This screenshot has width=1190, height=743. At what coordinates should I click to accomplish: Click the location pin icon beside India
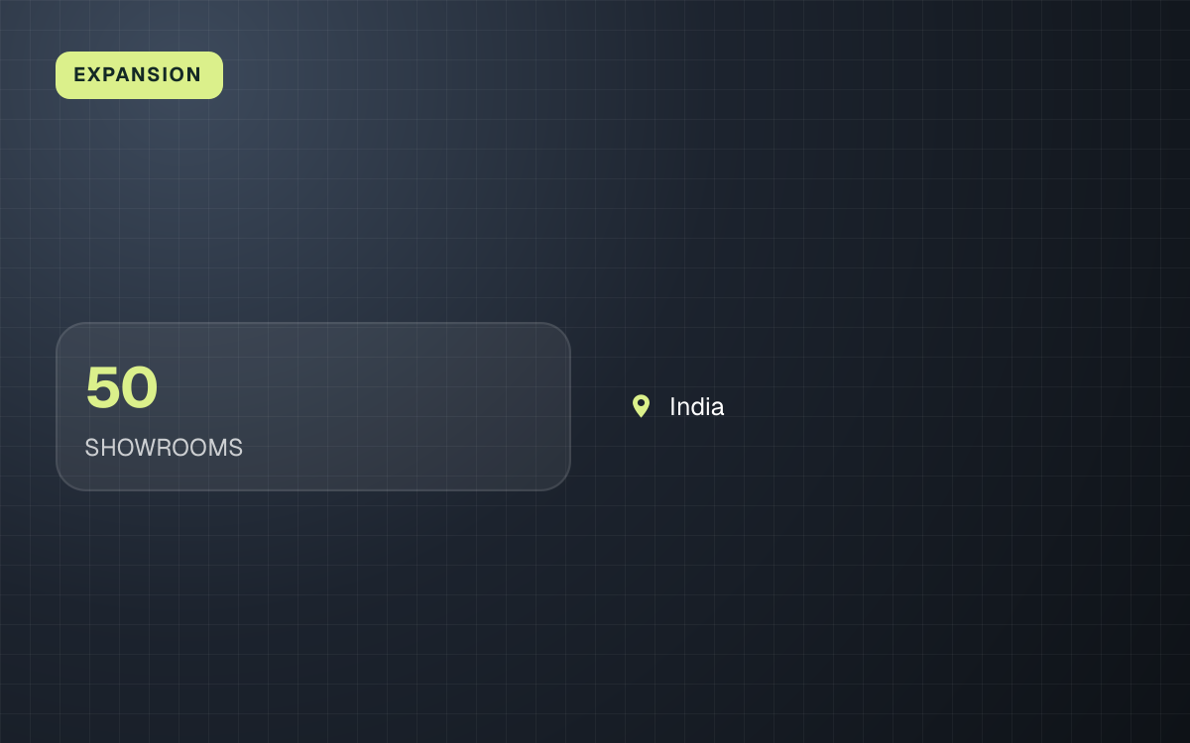point(641,406)
